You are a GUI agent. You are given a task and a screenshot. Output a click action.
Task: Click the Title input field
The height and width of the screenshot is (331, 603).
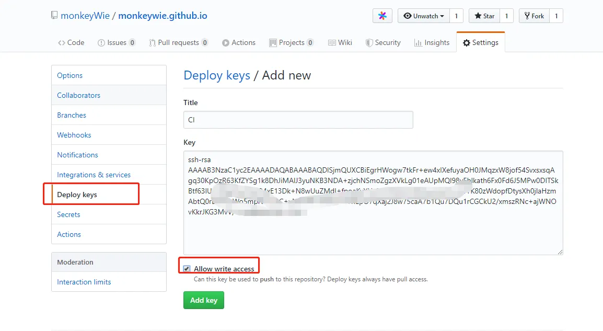click(x=298, y=120)
